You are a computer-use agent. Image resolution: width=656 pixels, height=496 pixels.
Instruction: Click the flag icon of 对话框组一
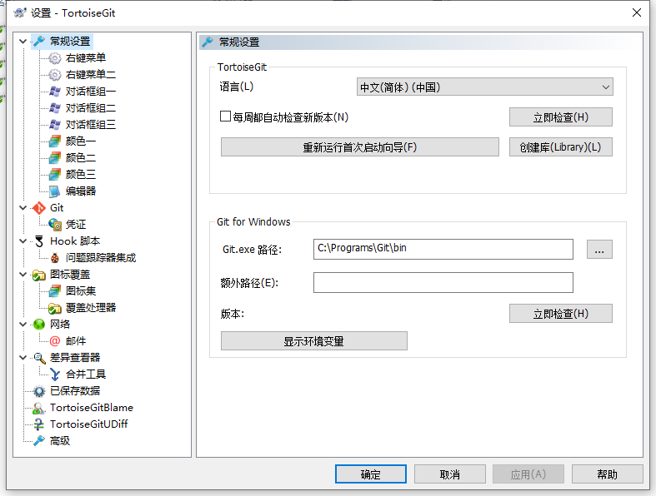coord(55,91)
